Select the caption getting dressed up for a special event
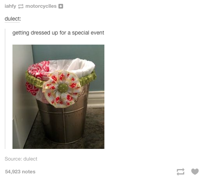The image size is (201, 178). [x=58, y=33]
